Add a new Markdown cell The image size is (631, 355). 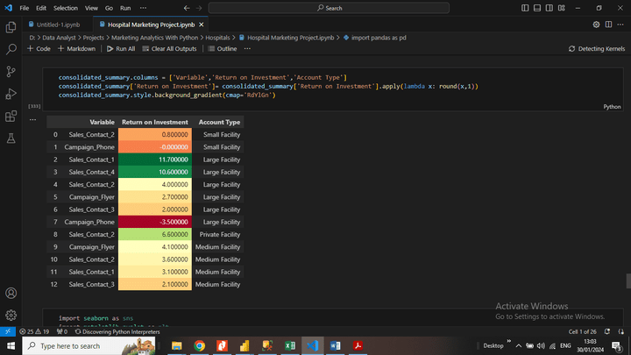click(x=76, y=49)
